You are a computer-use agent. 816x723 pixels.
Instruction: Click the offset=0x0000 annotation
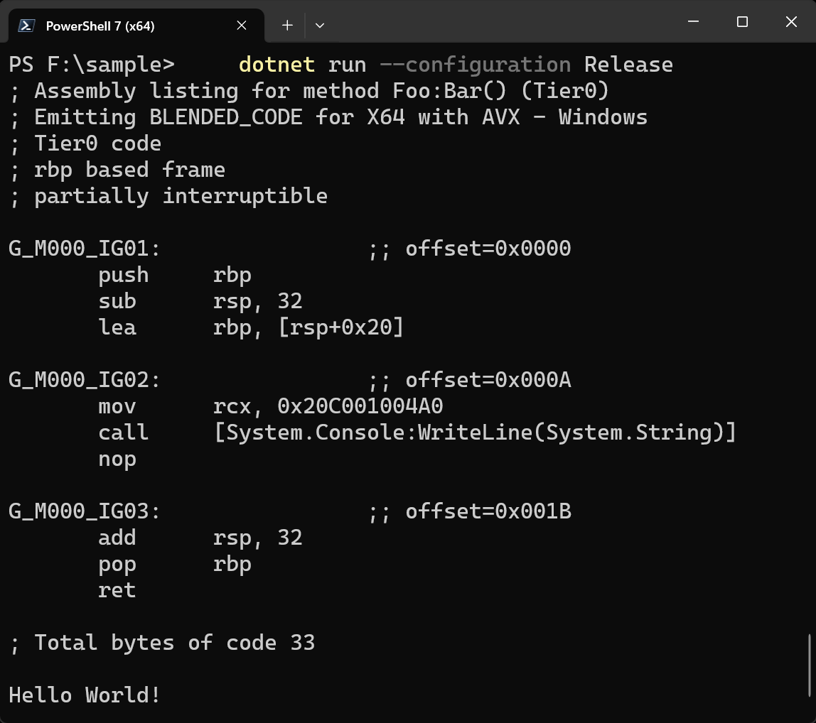point(488,248)
